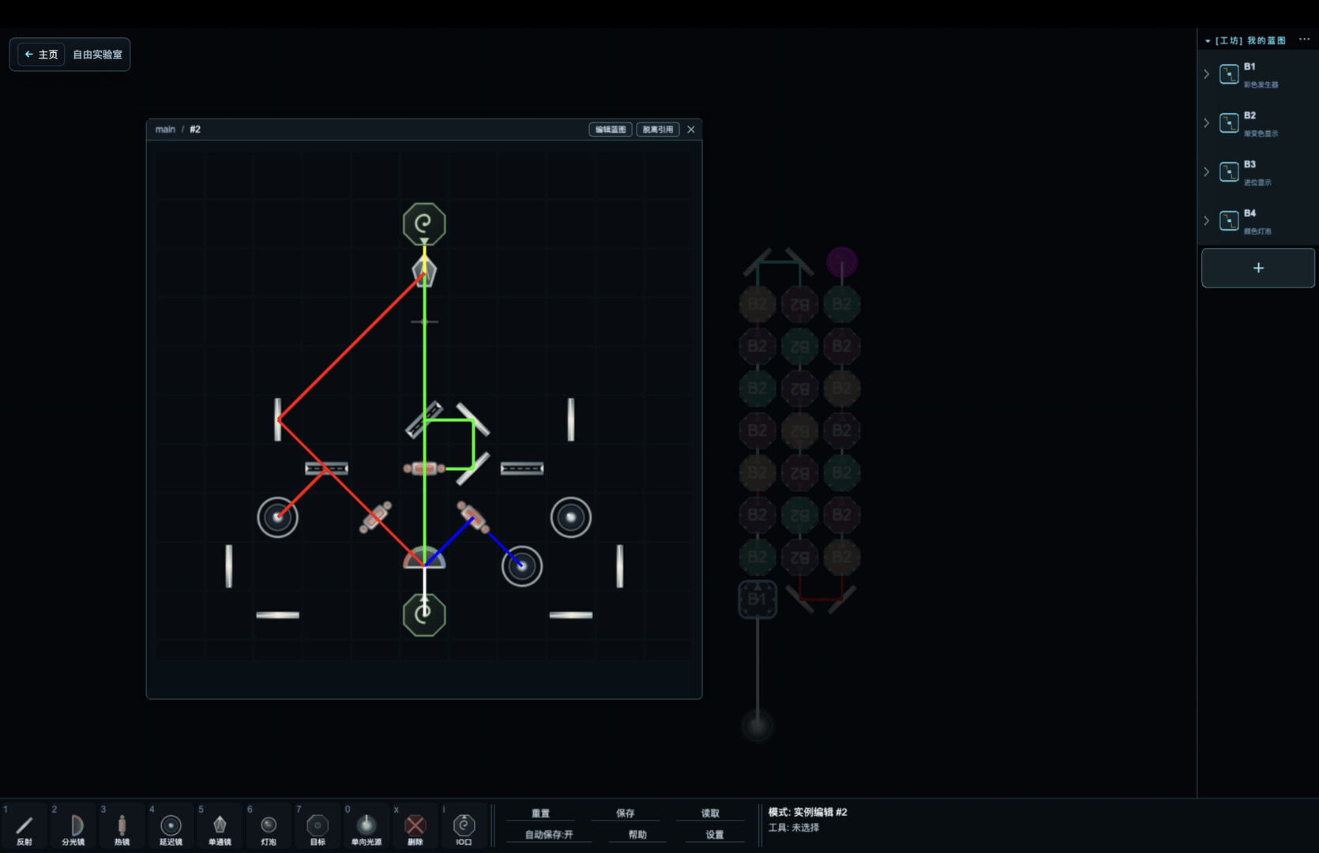
Task: Click the main breadcrumb link
Action: 165,130
